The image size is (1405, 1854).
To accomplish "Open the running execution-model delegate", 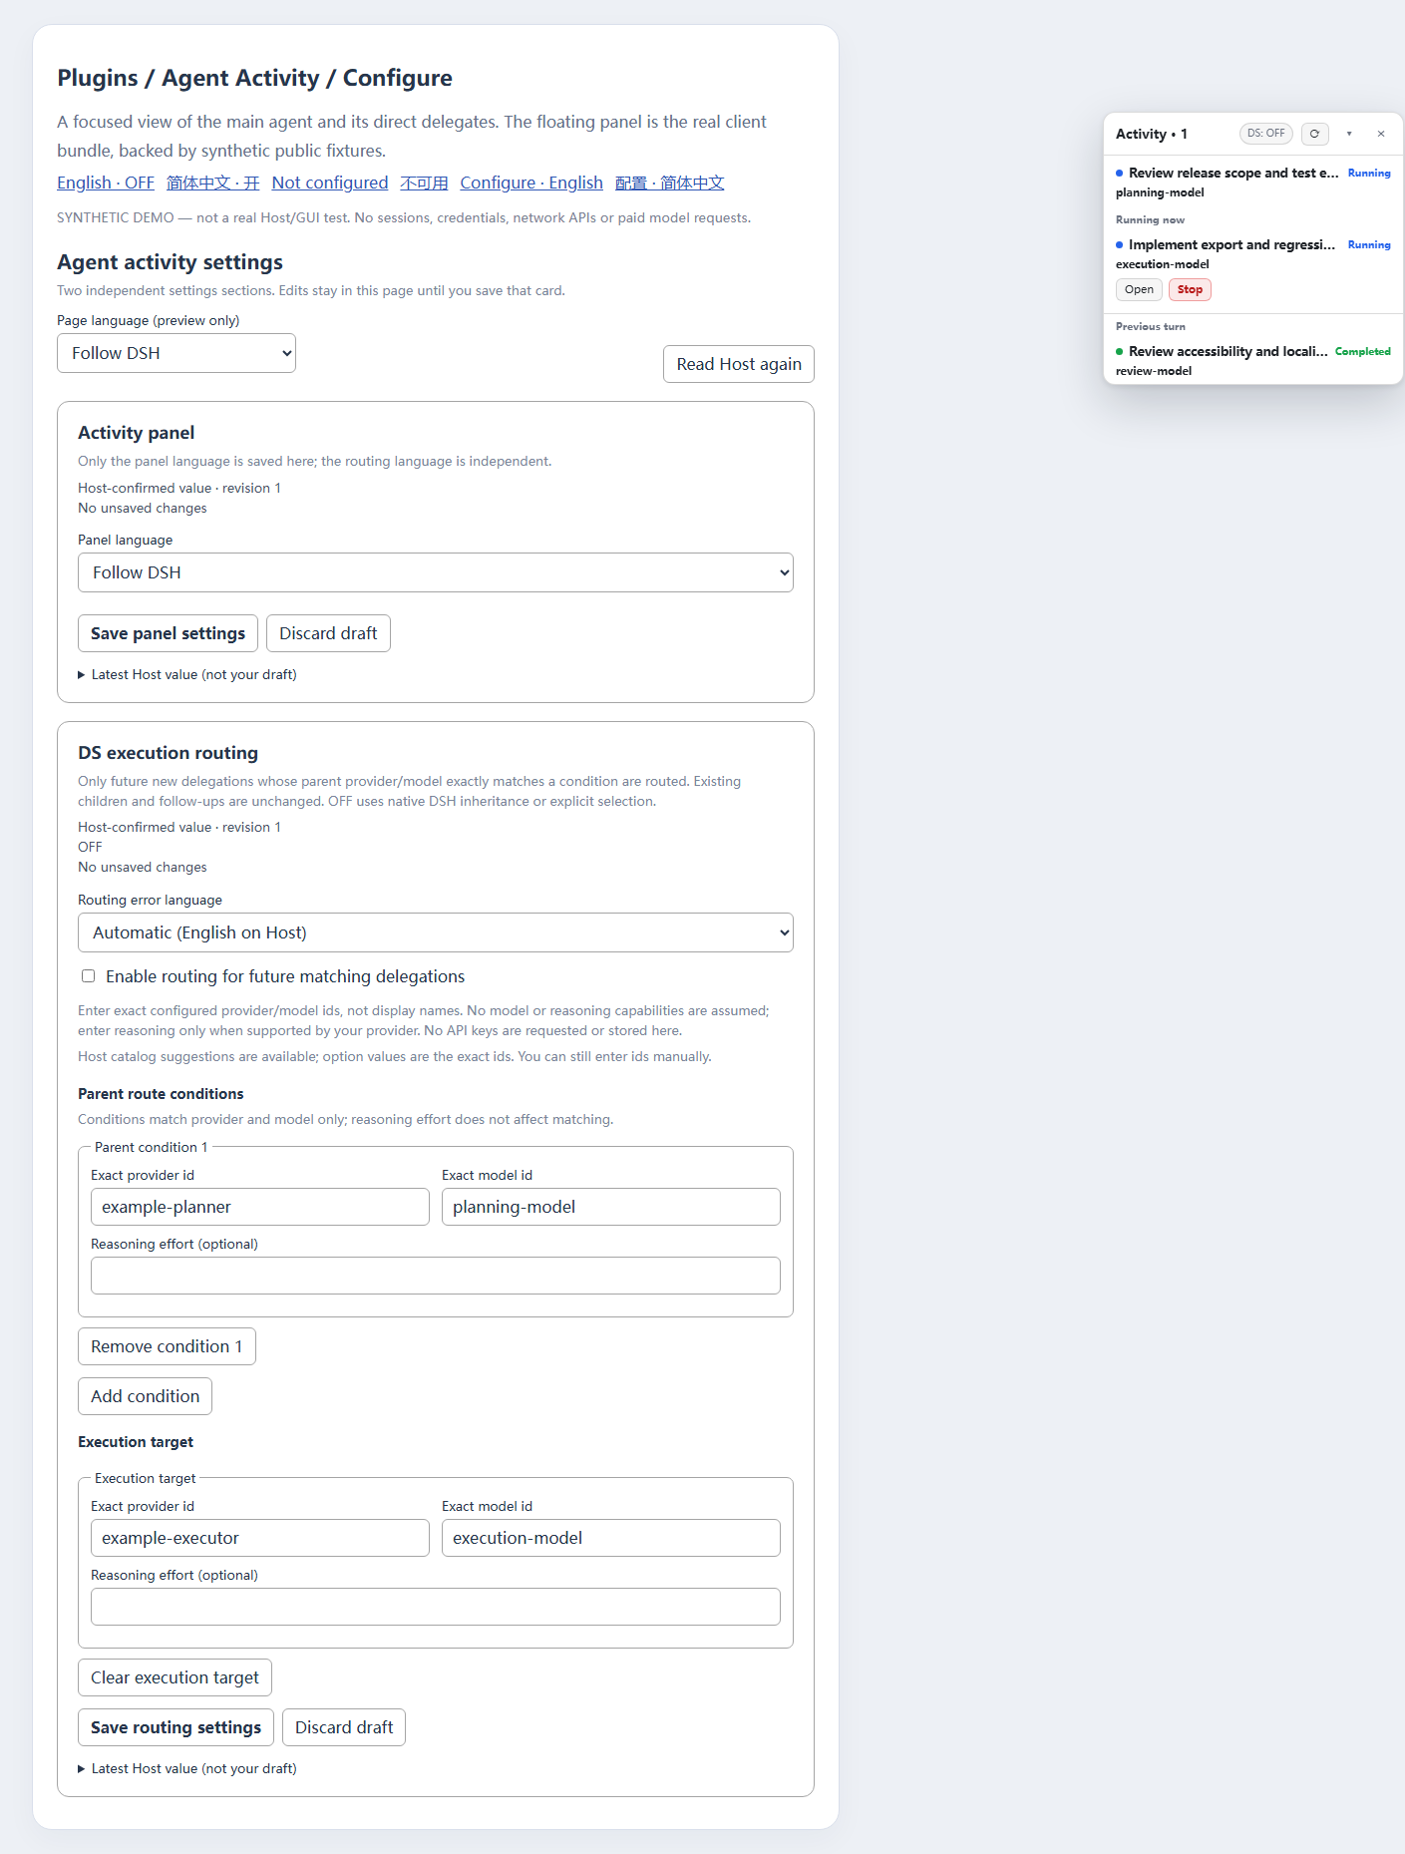I will 1139,289.
